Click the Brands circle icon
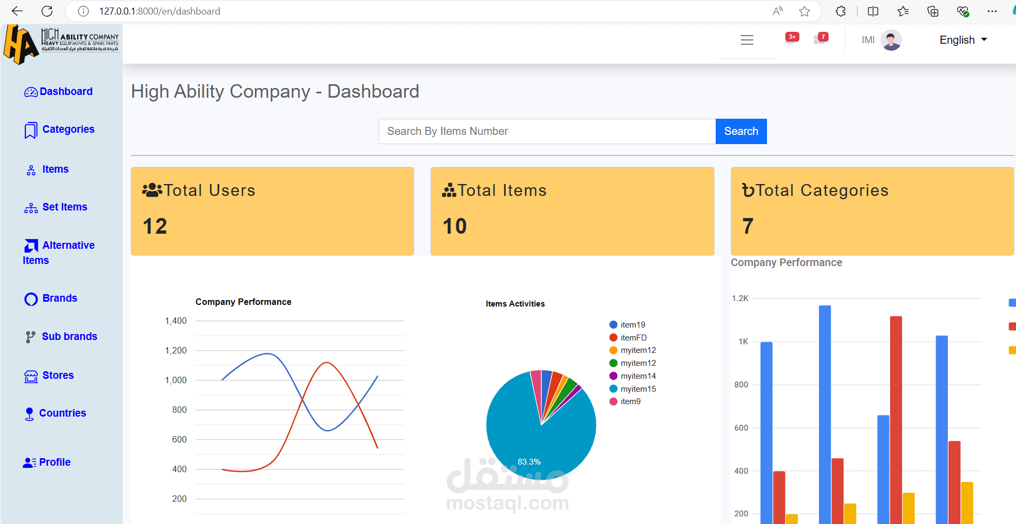1016x524 pixels. pyautogui.click(x=31, y=299)
